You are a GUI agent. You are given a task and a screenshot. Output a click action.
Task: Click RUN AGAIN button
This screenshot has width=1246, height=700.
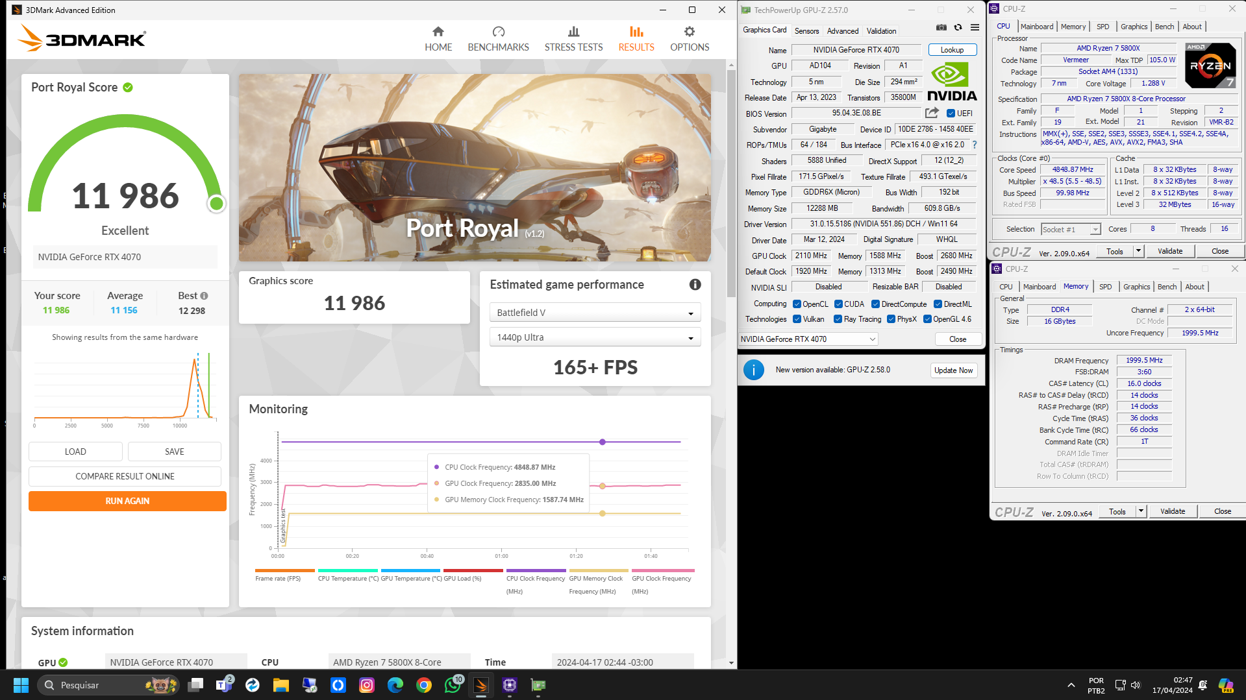[x=127, y=501]
